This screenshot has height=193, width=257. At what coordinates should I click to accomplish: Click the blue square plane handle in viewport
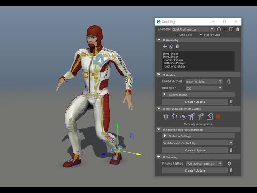coord(132,136)
